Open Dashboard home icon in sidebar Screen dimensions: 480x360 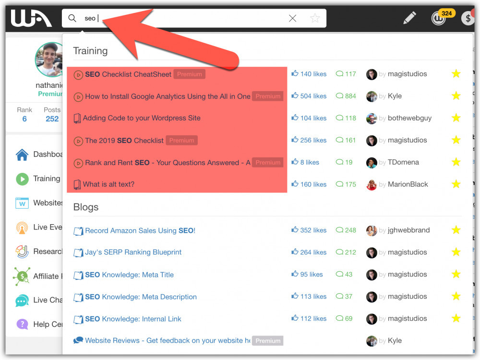pos(22,155)
